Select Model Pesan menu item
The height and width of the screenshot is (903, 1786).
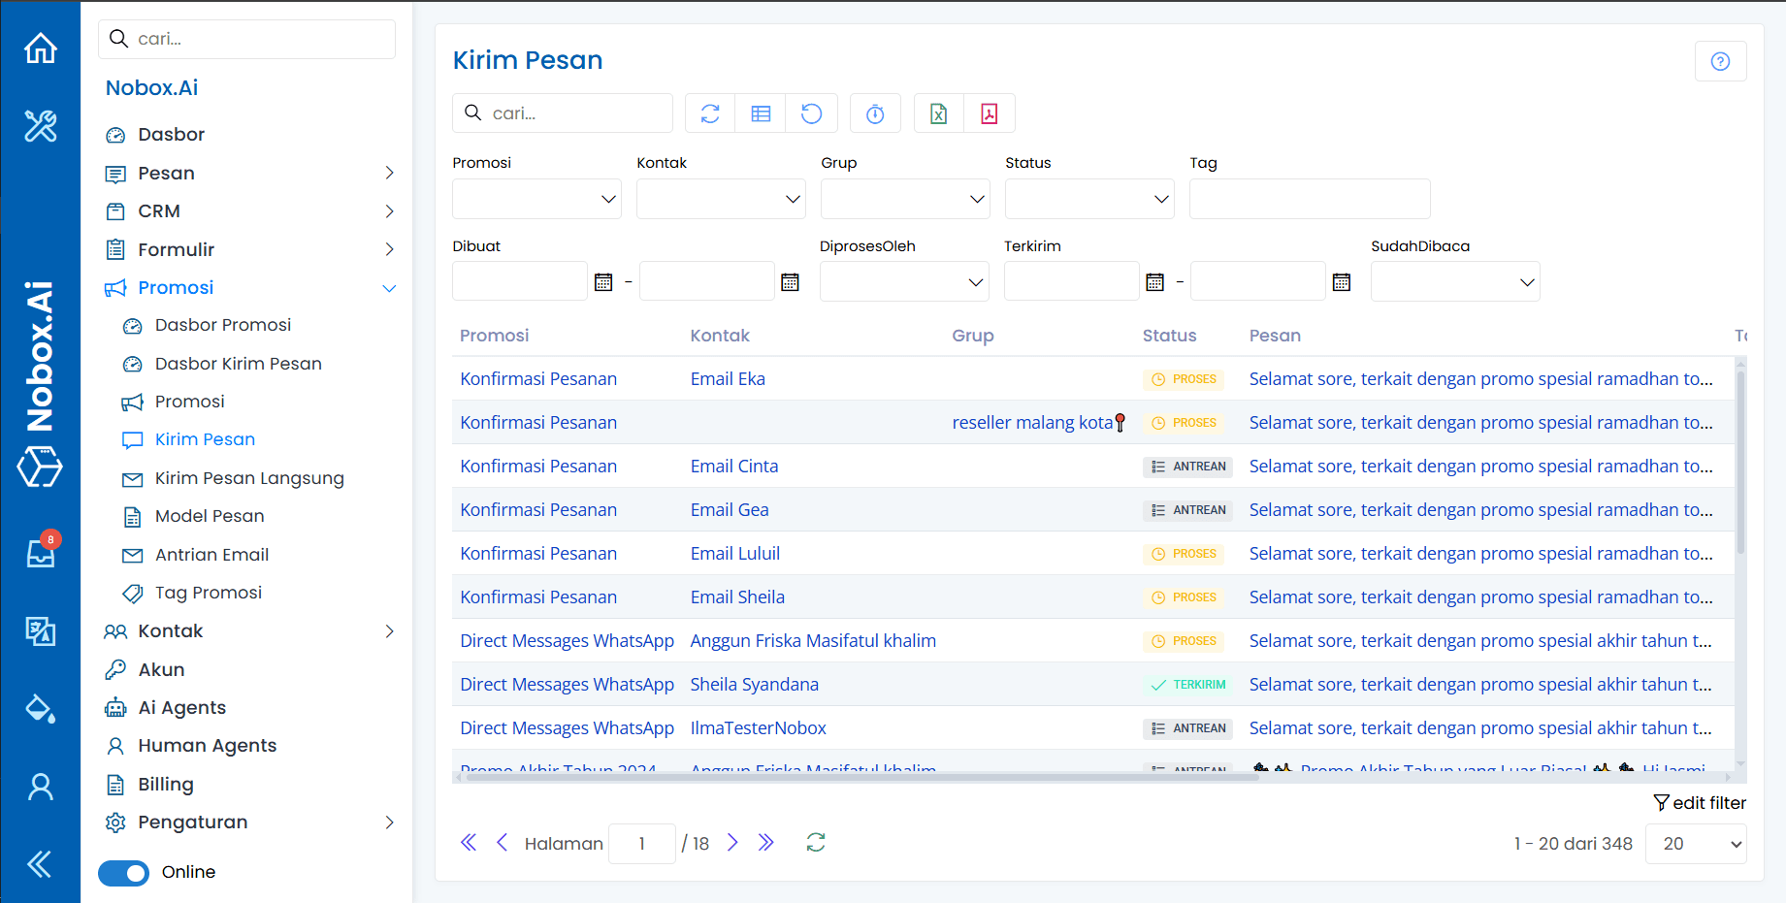pos(209,516)
